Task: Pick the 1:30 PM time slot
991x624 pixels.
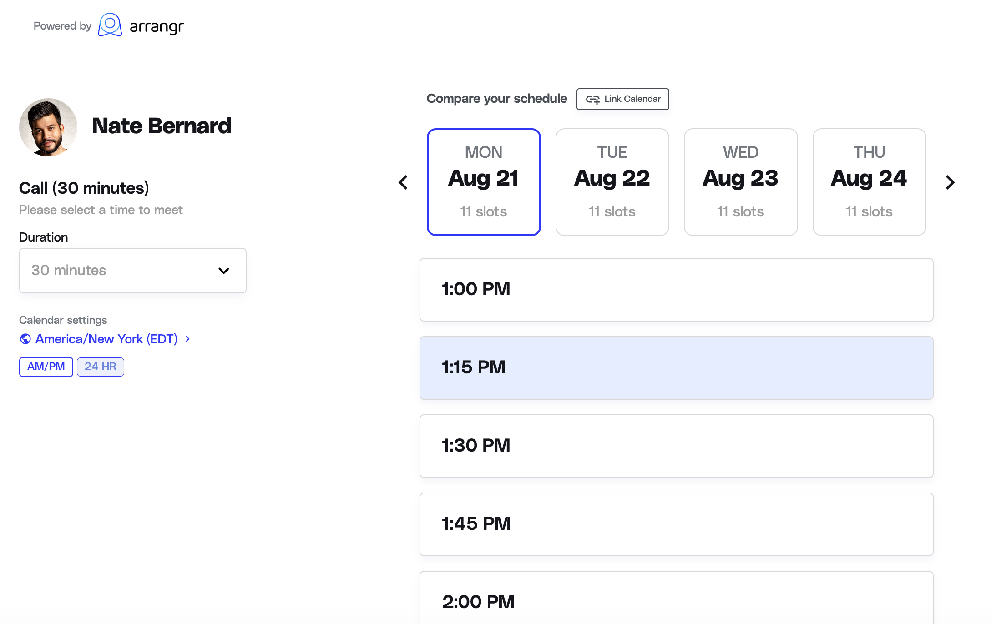Action: (x=676, y=446)
